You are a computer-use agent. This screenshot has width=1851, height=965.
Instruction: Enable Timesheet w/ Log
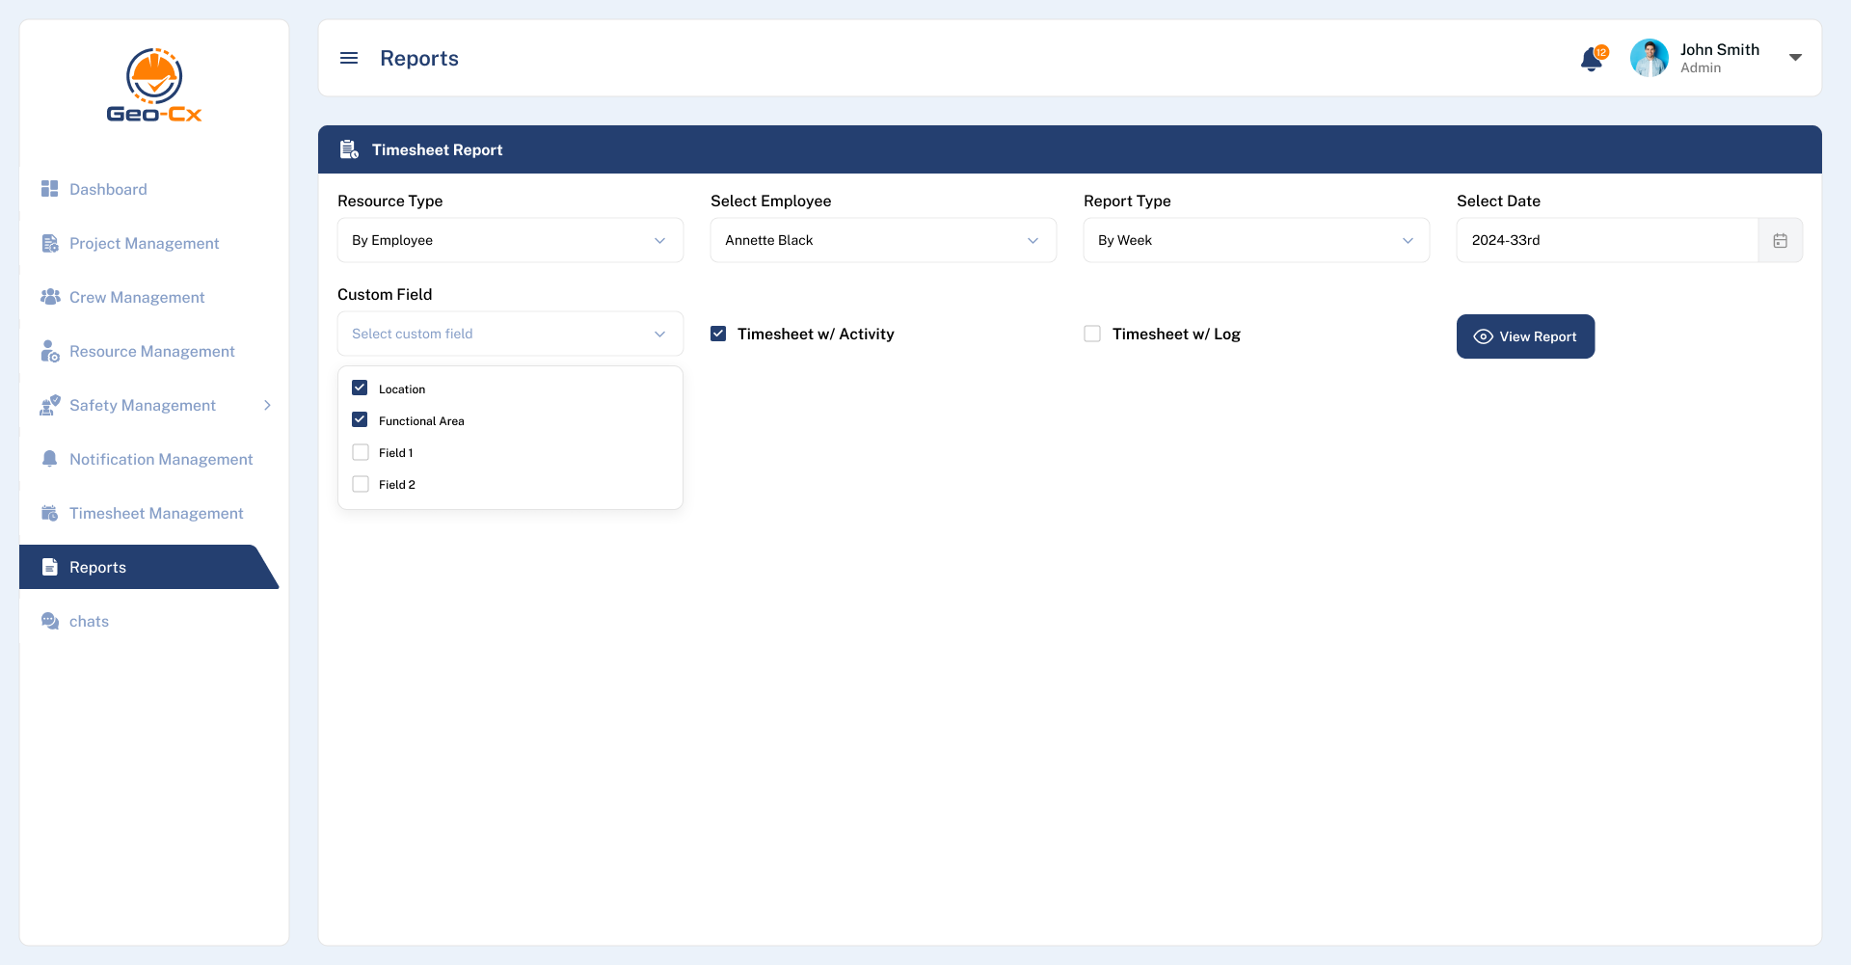tap(1091, 333)
